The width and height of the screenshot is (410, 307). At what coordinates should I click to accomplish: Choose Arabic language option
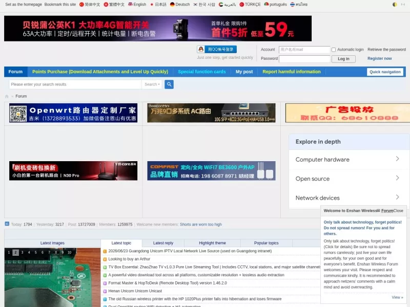click(227, 5)
